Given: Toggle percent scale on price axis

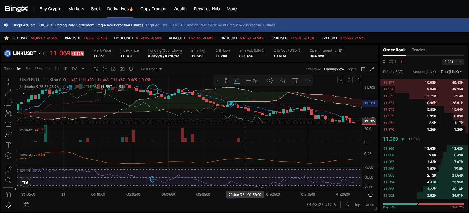Looking at the screenshot, I should (347, 205).
